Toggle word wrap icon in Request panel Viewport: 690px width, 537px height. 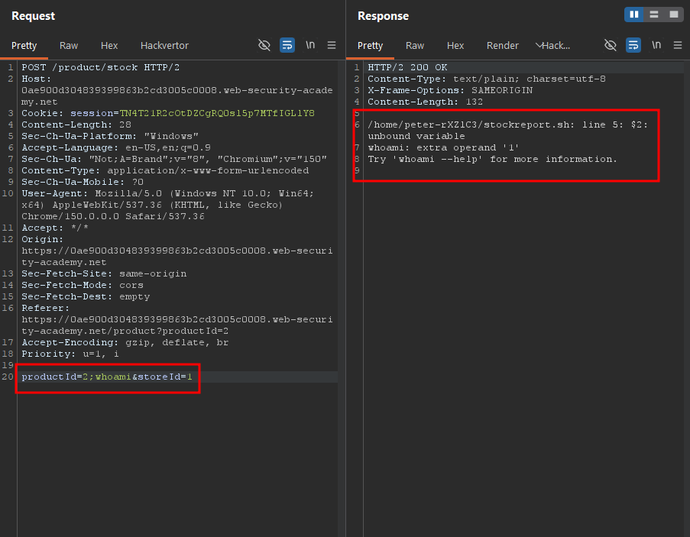[x=287, y=45]
